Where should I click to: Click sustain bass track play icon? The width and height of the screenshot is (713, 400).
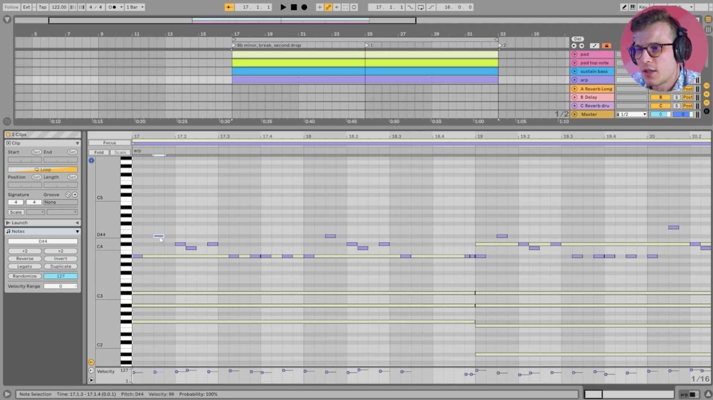pos(575,71)
